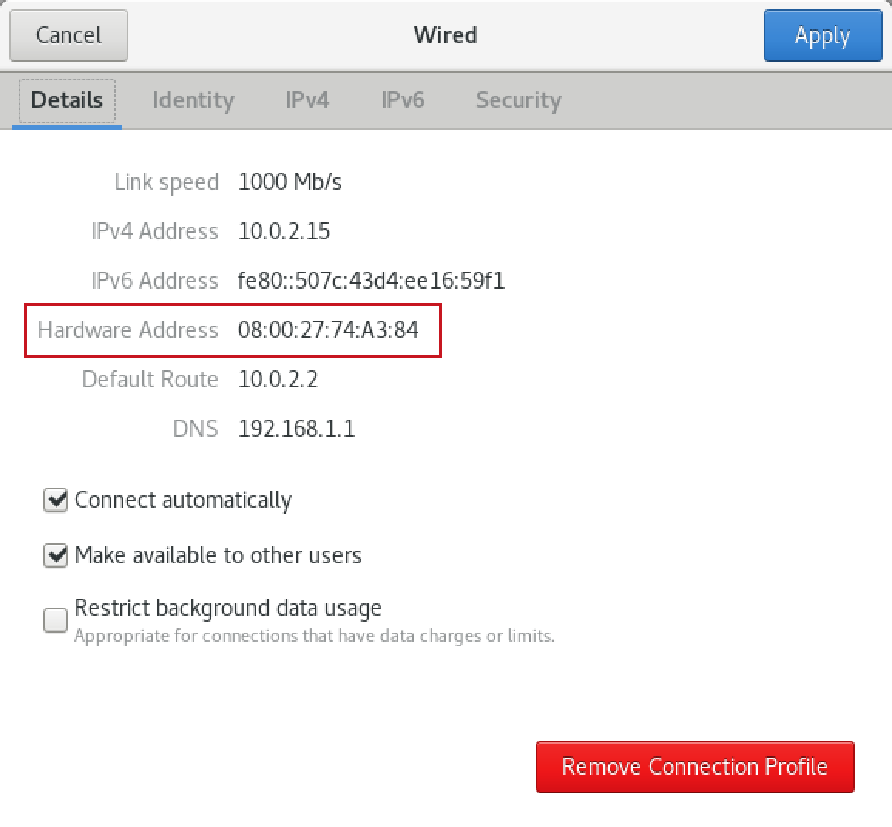
Task: Toggle Make available to other users
Action: [56, 555]
